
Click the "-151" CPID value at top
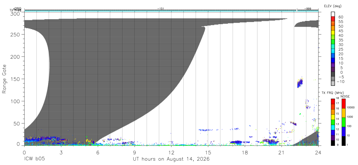pyautogui.click(x=160, y=9)
